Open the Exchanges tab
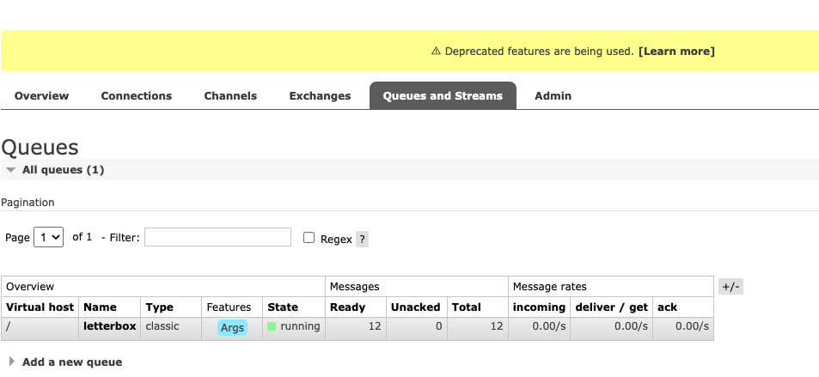 pyautogui.click(x=321, y=96)
